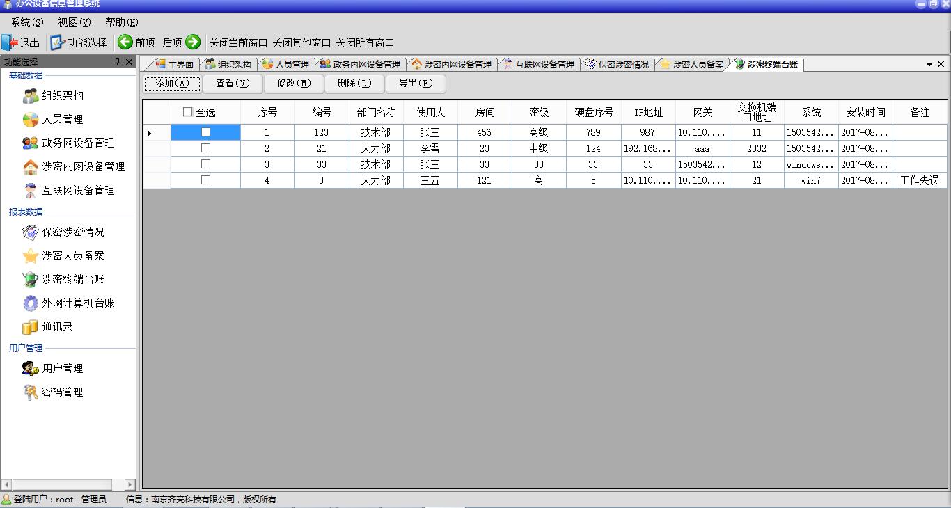Open 通讯录 in the sidebar
The height and width of the screenshot is (508, 951).
pyautogui.click(x=57, y=327)
